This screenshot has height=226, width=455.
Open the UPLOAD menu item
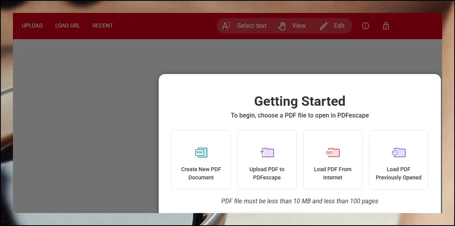click(32, 26)
